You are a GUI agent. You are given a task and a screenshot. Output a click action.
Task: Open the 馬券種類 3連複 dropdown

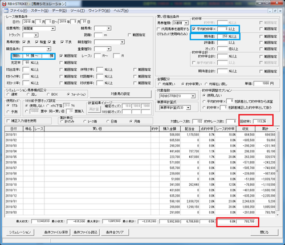coord(186,23)
